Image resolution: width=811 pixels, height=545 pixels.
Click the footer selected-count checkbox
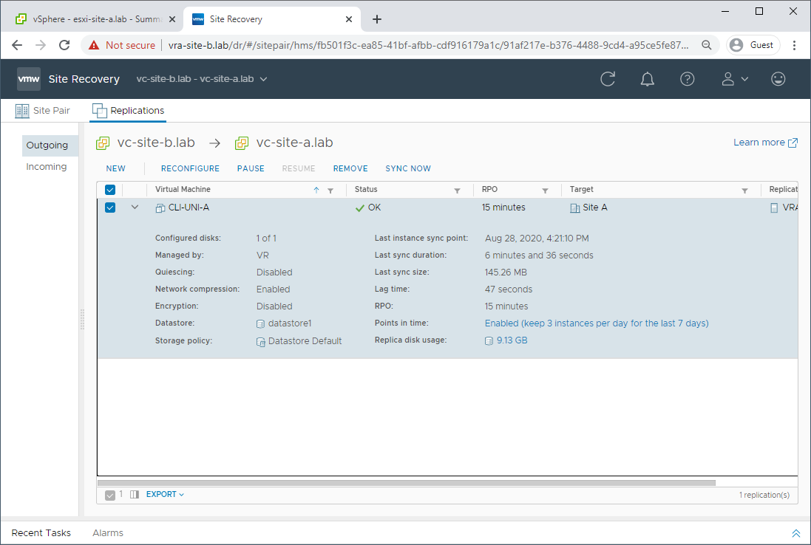(110, 495)
